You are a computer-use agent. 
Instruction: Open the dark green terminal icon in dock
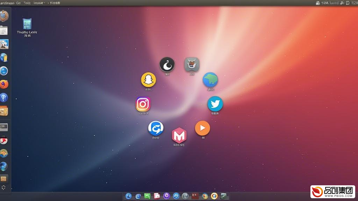[x=223, y=196]
